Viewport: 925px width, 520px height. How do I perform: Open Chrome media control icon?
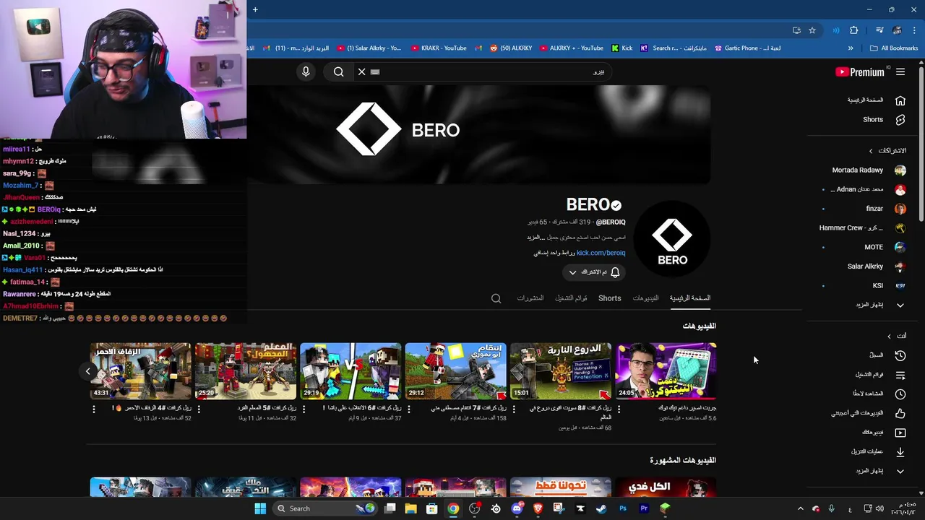click(879, 30)
